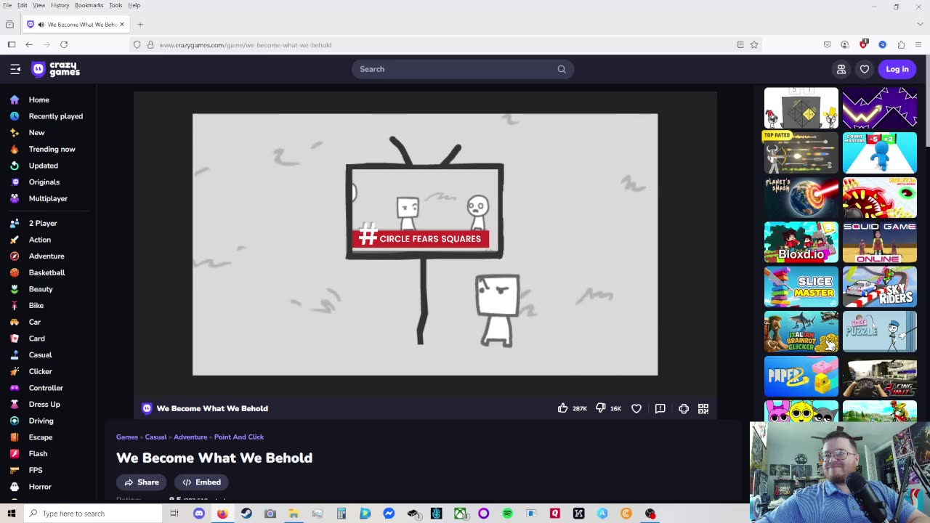Like the game with thumbs up
Viewport: 930px width, 523px height.
[562, 408]
